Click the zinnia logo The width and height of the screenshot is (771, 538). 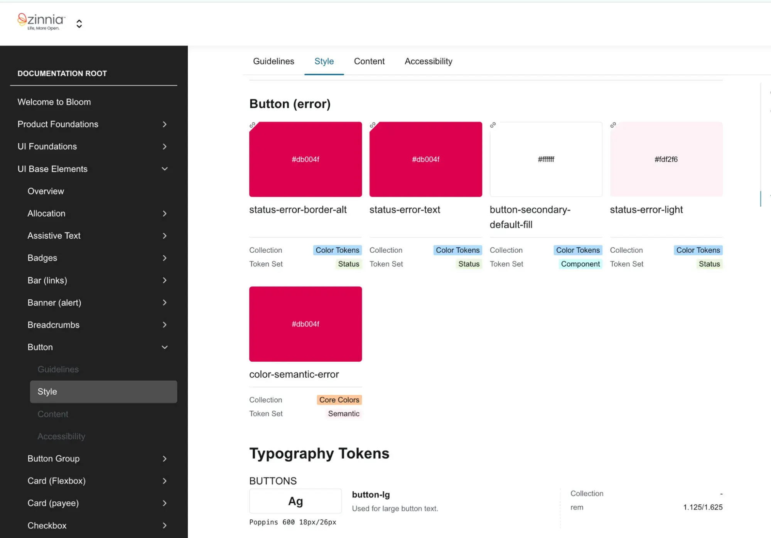(42, 22)
